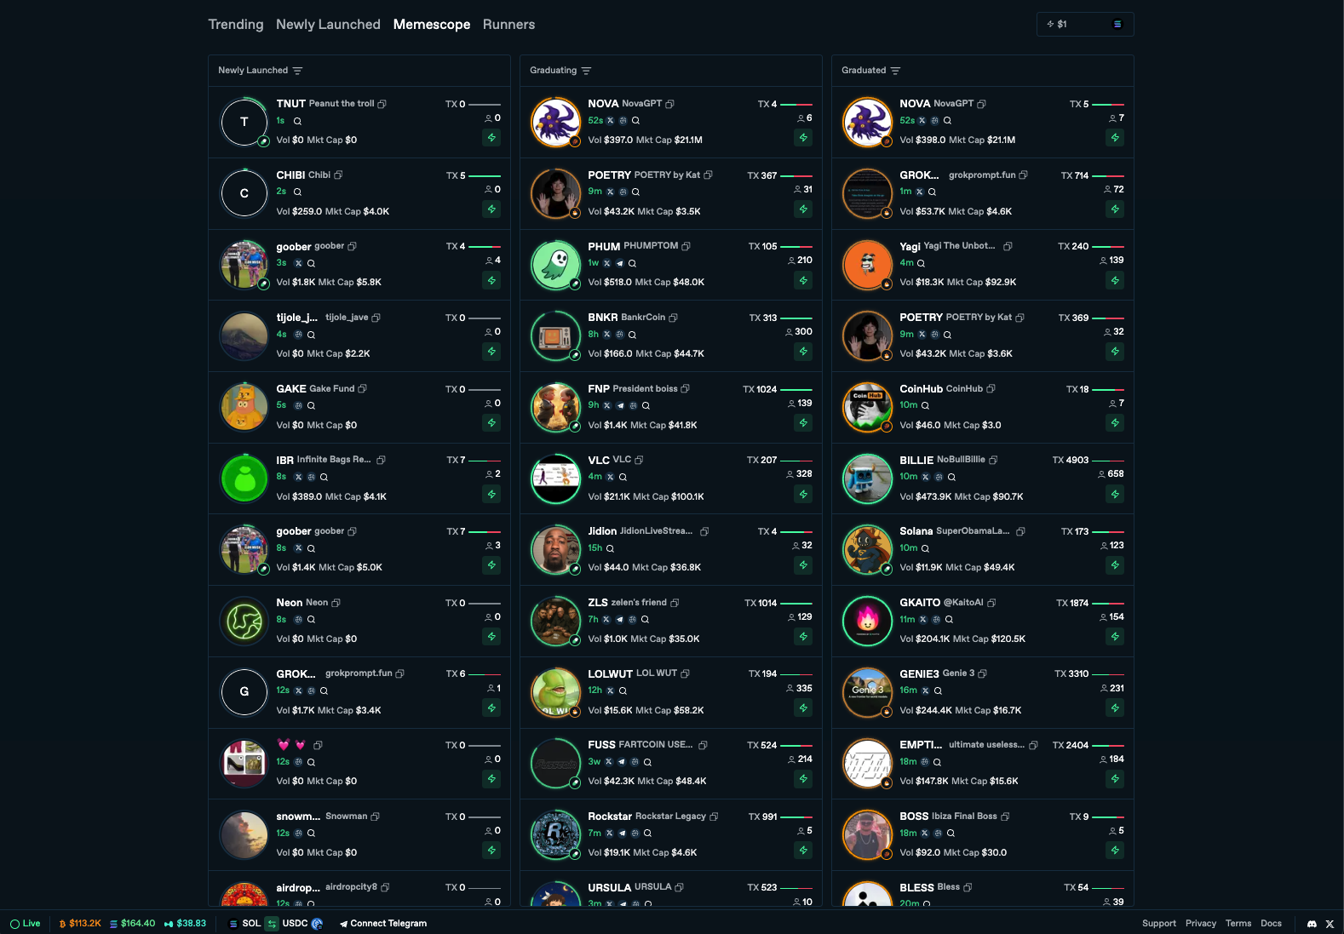Quick buy BOSS Ibiza Final Boss lightning button
This screenshot has height=934, width=1344.
point(1115,851)
